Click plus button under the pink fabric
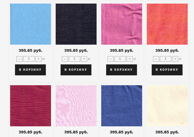Viewport: 194px width, 137px height. pos(130,59)
